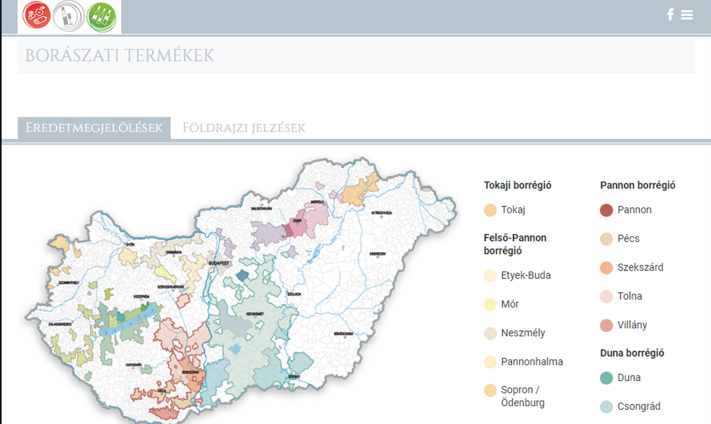
Task: Click the red food products category icon
Action: tap(37, 15)
